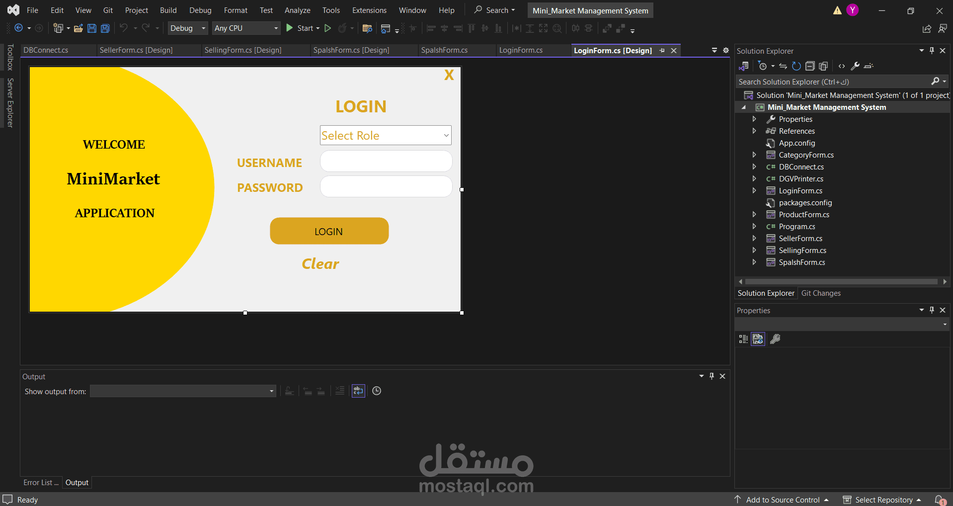
Task: Click the yellow LOGIN button on form
Action: click(328, 231)
